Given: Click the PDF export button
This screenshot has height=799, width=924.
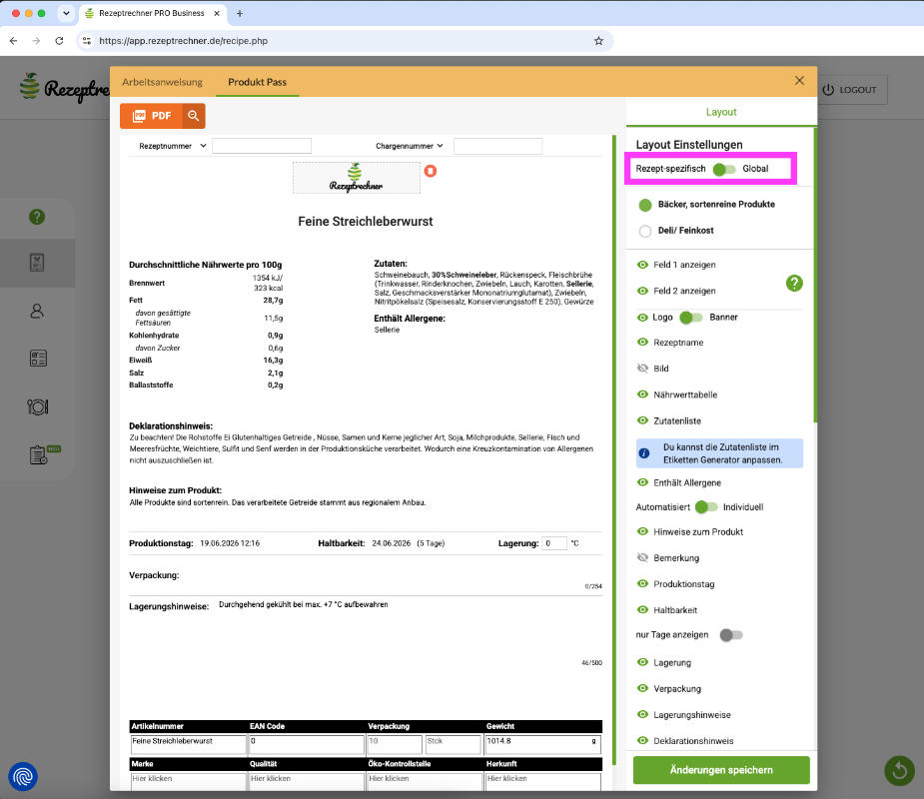Looking at the screenshot, I should [x=151, y=116].
